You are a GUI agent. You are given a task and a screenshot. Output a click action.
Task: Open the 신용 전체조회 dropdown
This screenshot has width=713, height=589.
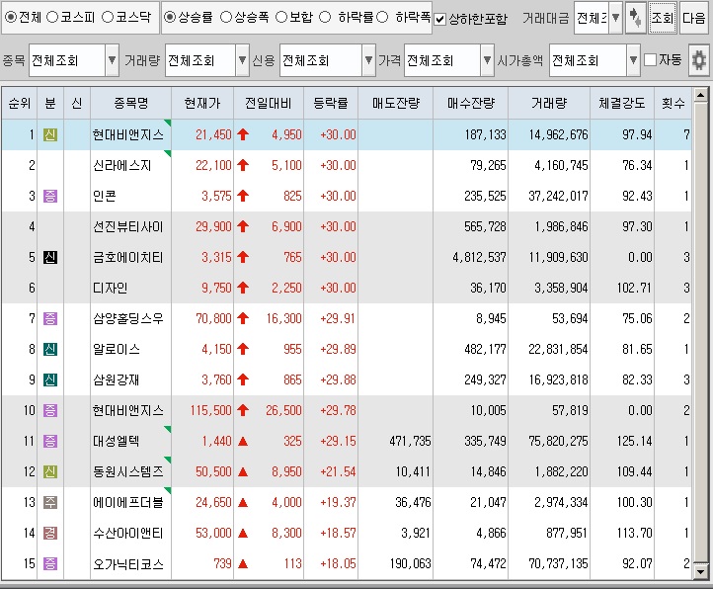tap(368, 60)
